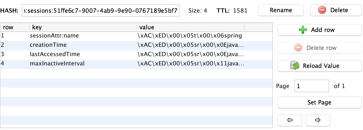
Task: Go to previous page with left arrow
Action: click(x=290, y=120)
